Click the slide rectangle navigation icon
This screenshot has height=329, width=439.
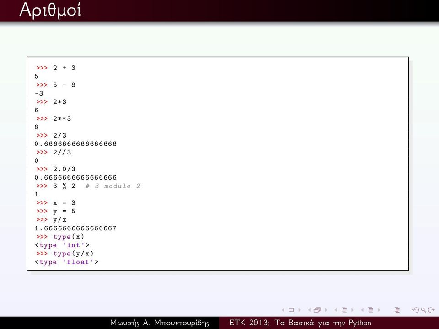click(x=291, y=310)
